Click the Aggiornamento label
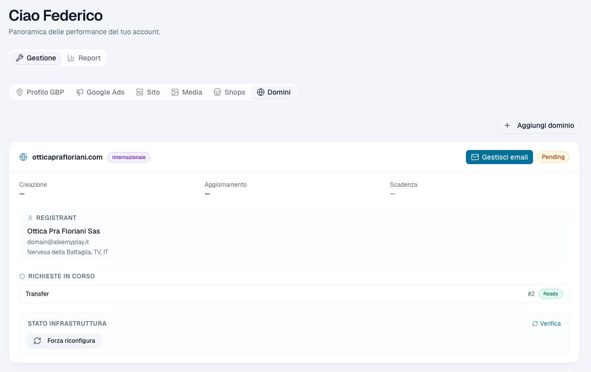Screen dimensions: 591x372 click(225, 185)
